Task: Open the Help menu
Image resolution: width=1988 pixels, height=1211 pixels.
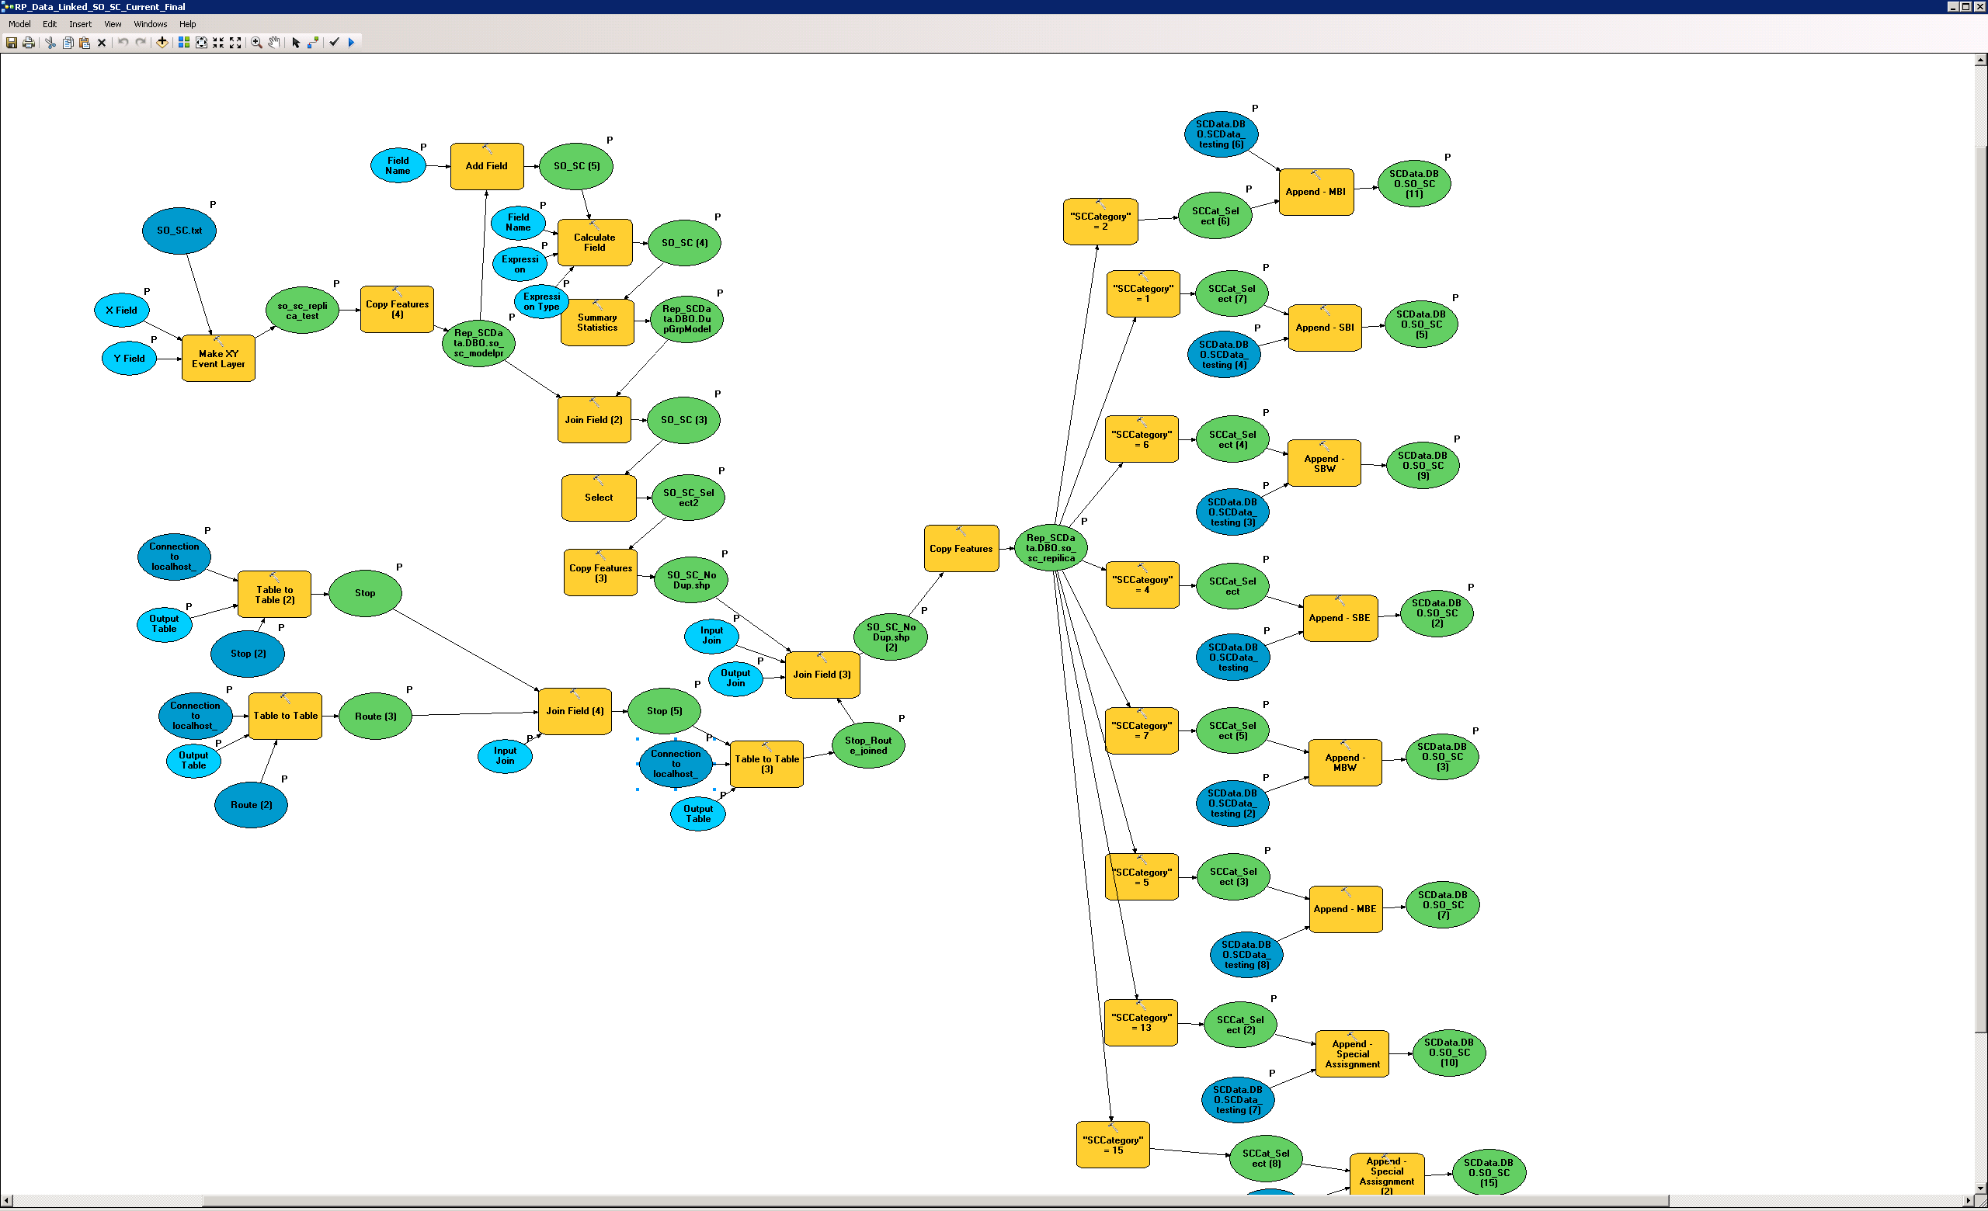Action: coord(187,24)
